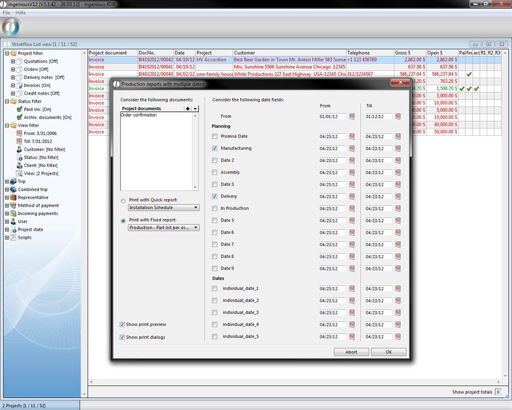Open the File menu
This screenshot has width=512, height=410.
(7, 13)
